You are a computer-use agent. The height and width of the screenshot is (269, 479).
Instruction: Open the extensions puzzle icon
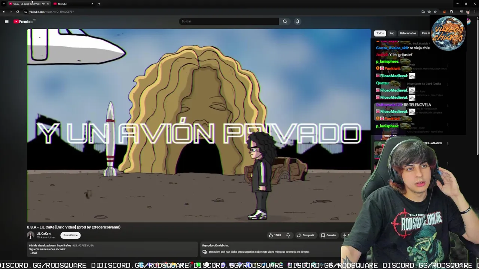click(451, 12)
